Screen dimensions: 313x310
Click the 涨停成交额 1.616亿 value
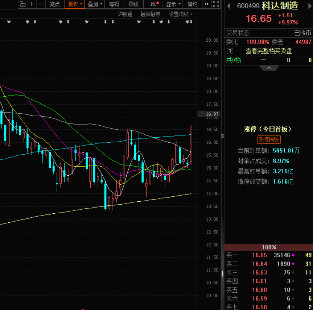click(x=283, y=182)
